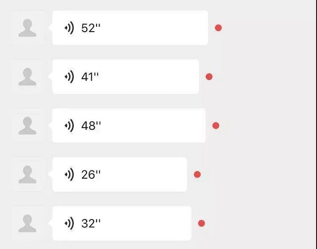317x249 pixels.
Task: Play the 48'' voice message bubble
Action: [129, 126]
